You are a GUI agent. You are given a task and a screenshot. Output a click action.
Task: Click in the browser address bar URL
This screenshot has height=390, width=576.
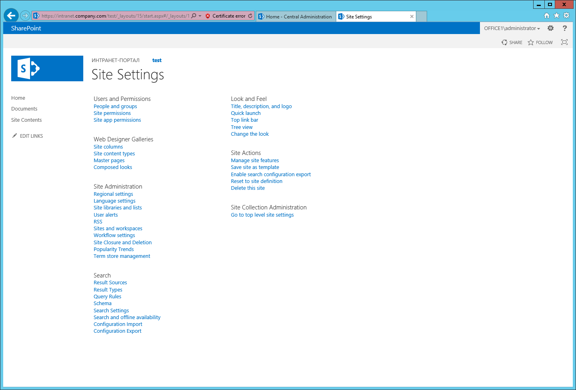point(115,16)
